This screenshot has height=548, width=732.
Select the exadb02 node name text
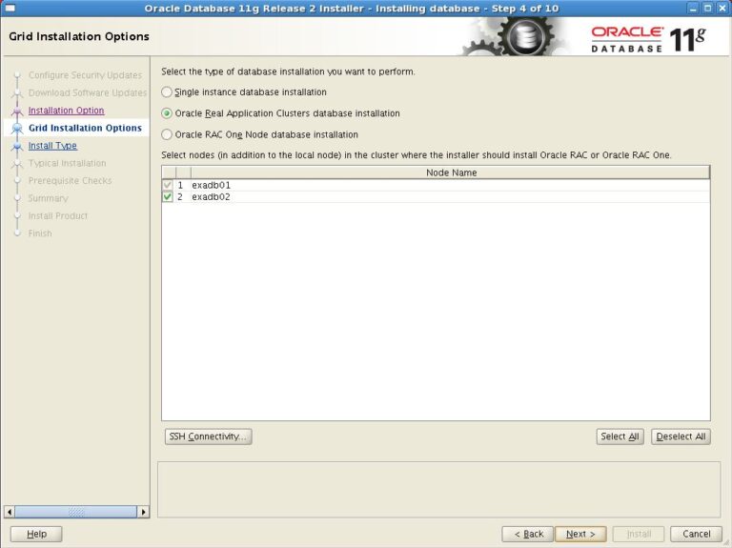click(211, 196)
